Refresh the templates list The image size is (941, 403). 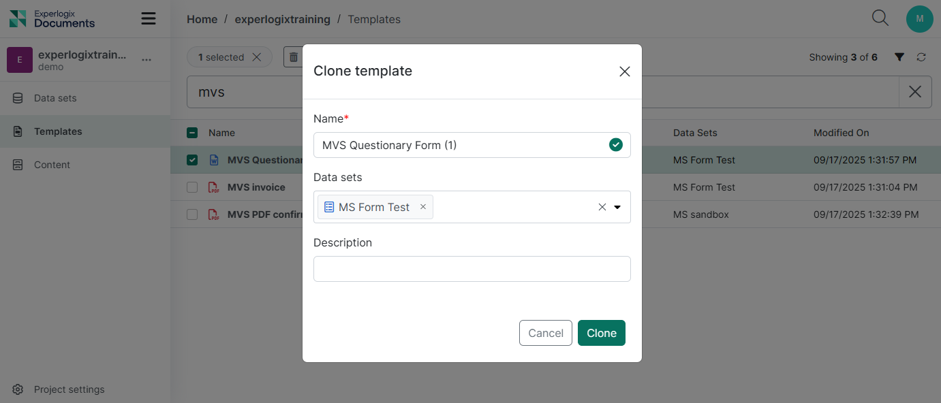[x=921, y=57]
